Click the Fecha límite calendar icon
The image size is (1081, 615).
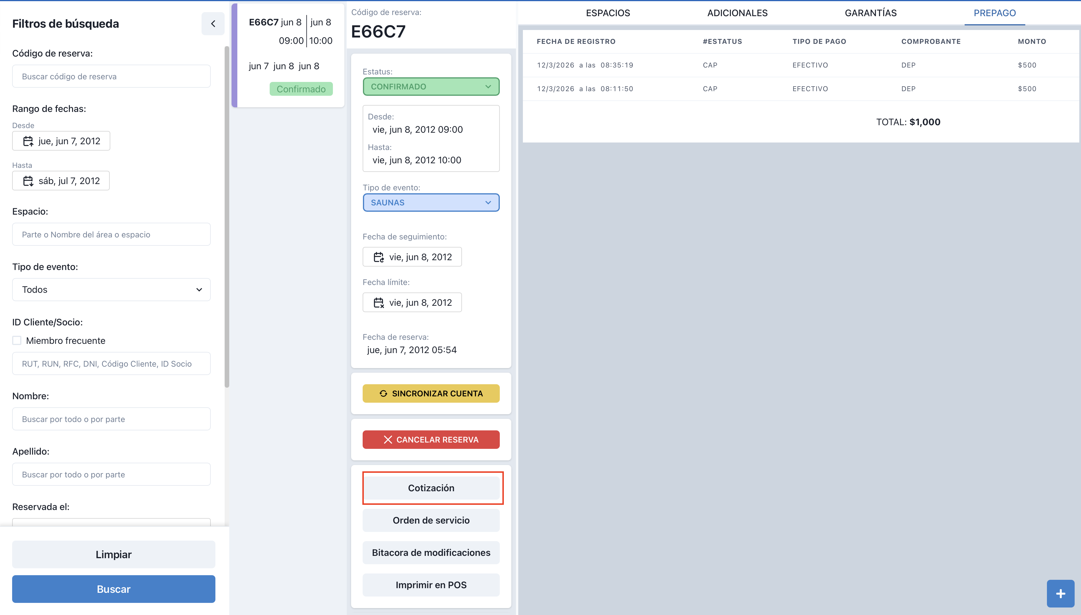(378, 302)
